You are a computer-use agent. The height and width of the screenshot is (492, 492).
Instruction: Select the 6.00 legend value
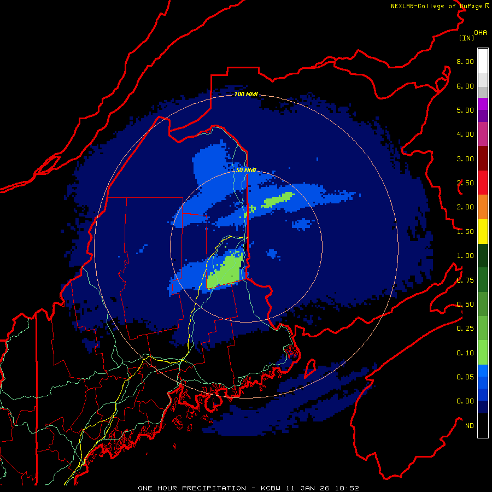coord(465,86)
